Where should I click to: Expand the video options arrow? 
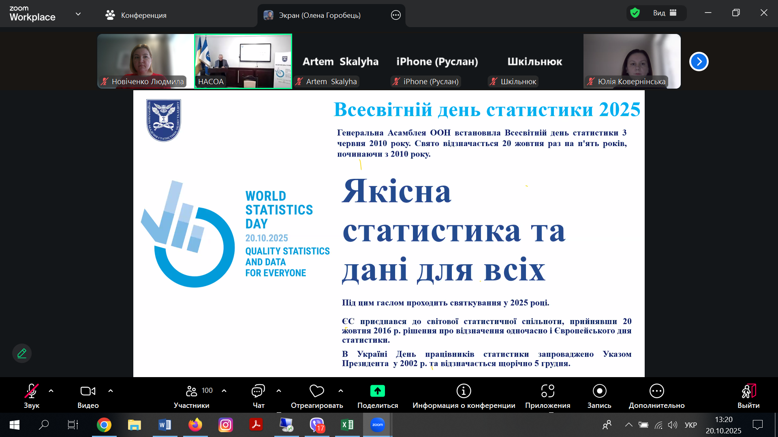coord(111,391)
